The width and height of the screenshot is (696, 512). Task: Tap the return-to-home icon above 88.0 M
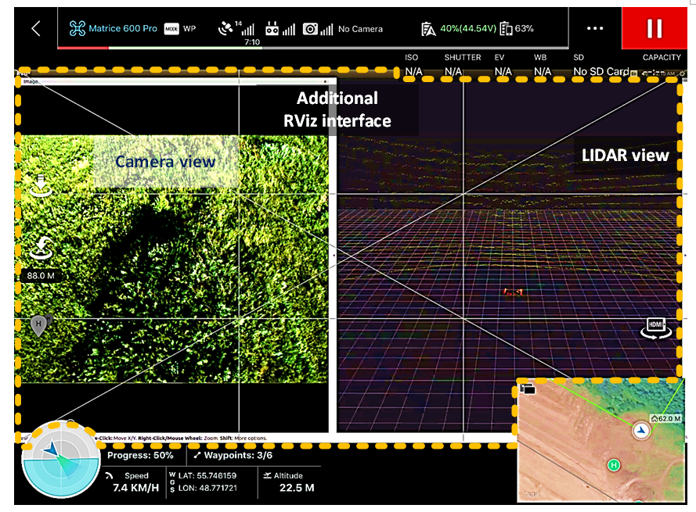[x=41, y=248]
